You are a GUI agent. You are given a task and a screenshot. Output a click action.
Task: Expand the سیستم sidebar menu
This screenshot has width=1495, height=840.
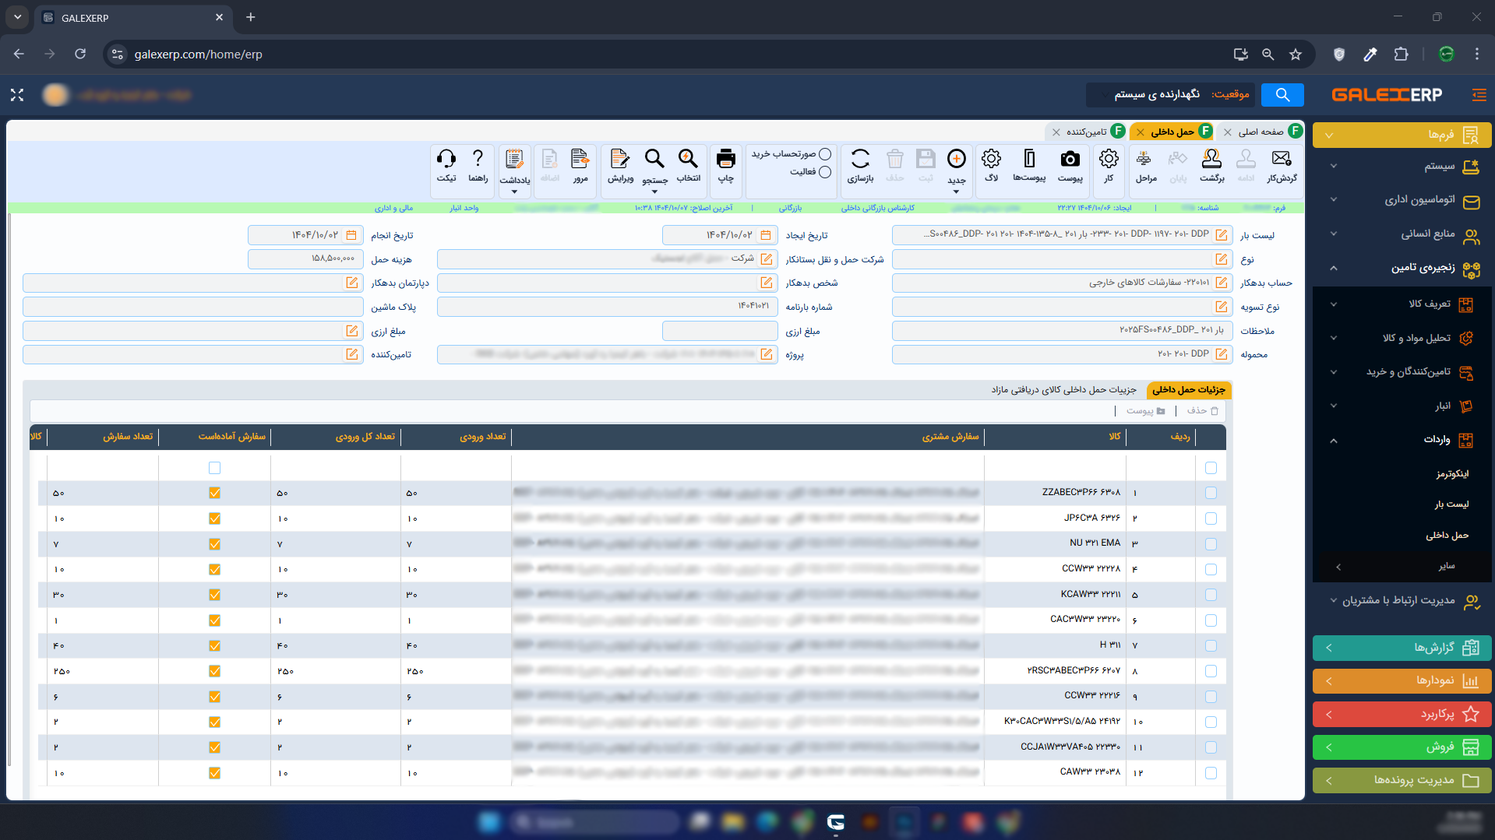(x=1402, y=167)
